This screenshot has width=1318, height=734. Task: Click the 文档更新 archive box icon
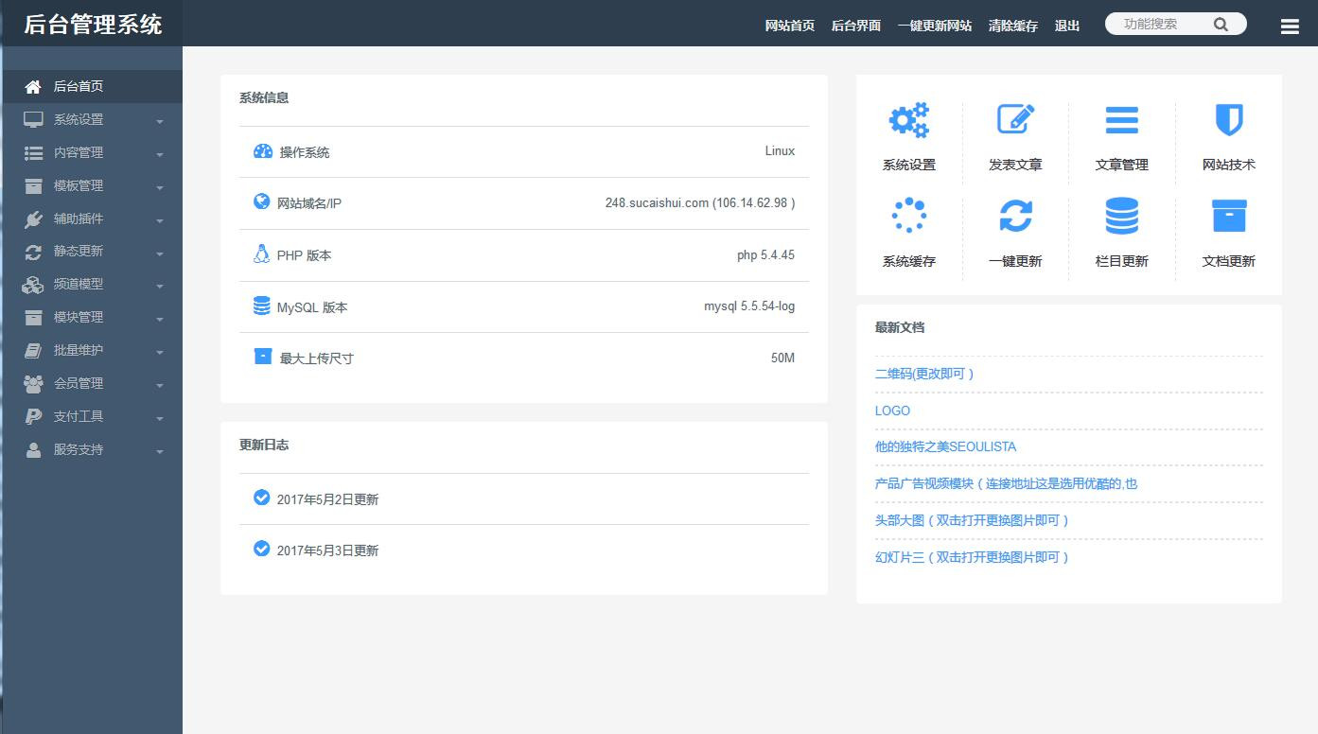[x=1228, y=217]
